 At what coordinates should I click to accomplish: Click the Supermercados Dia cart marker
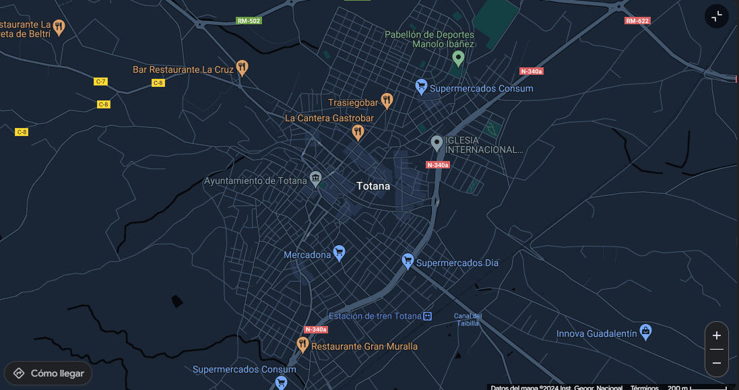pyautogui.click(x=408, y=261)
